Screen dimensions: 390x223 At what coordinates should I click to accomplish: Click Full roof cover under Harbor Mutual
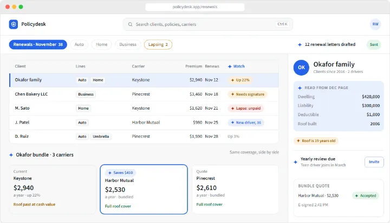118,206
